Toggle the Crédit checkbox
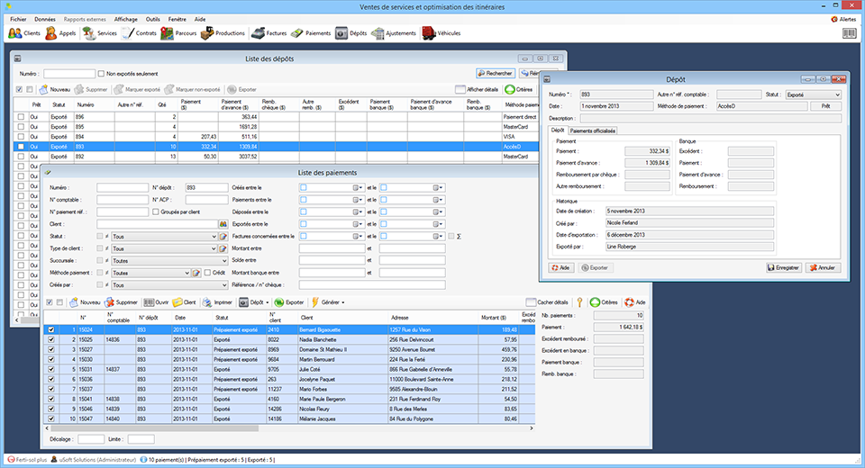This screenshot has height=468, width=865. coord(207,273)
